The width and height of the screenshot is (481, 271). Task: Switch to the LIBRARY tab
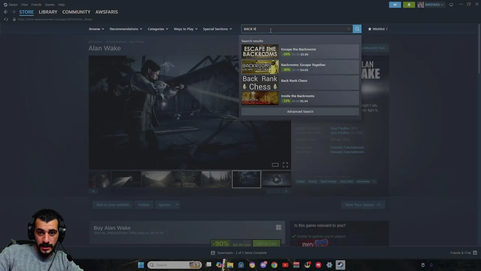(48, 12)
